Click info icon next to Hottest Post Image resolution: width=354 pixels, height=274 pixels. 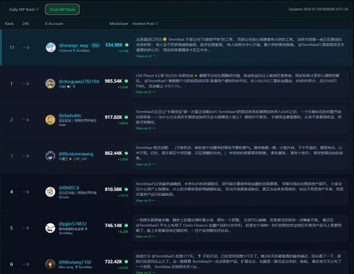[157, 23]
